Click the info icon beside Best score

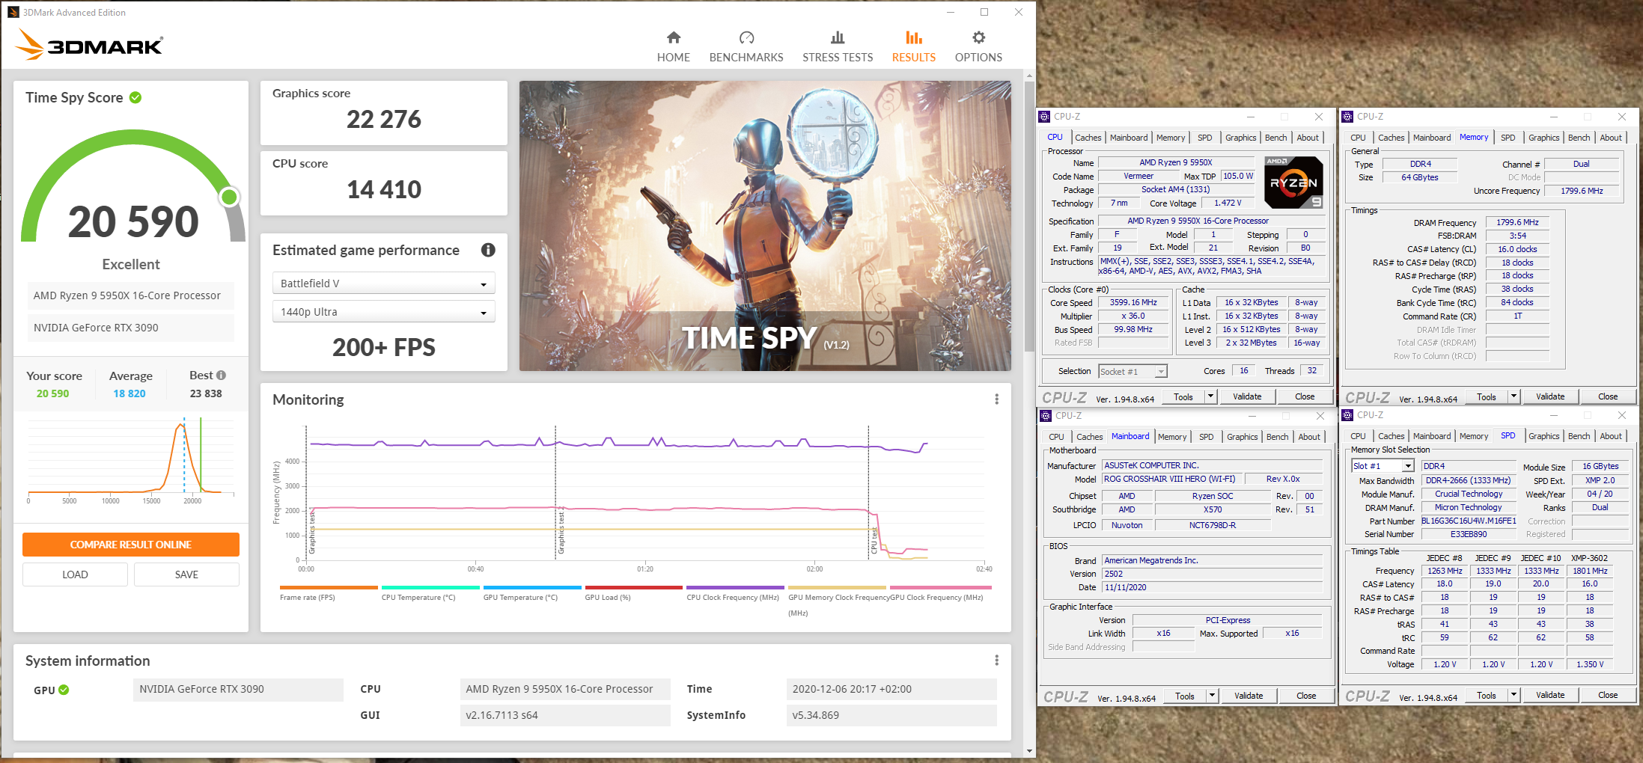221,376
